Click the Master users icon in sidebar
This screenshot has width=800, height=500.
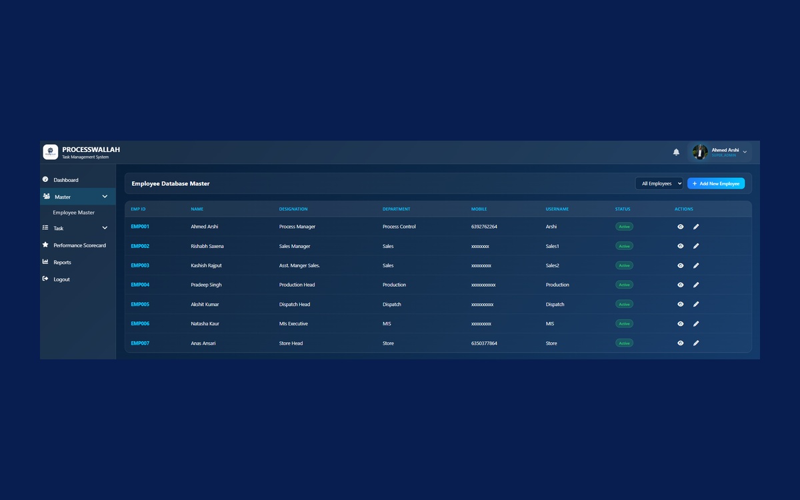pyautogui.click(x=47, y=197)
